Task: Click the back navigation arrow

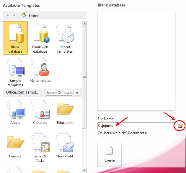Action: point(8,15)
